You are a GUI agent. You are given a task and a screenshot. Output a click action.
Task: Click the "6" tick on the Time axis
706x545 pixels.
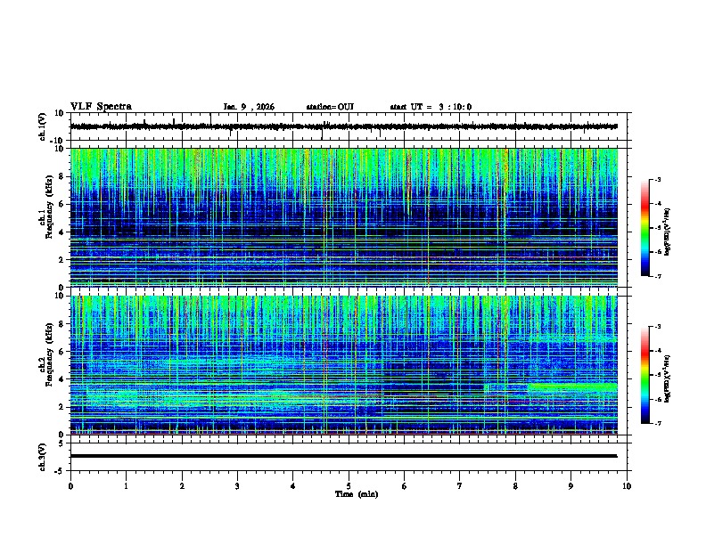[405, 486]
